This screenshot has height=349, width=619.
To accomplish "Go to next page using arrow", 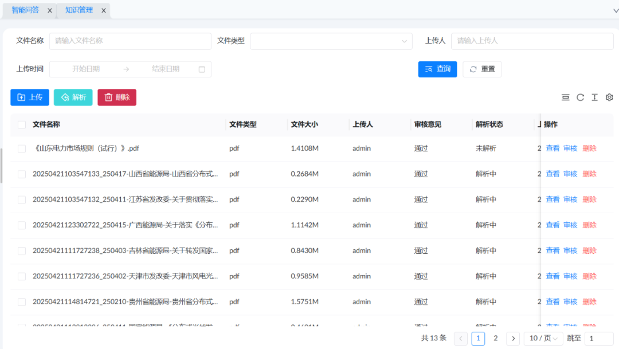I will pos(513,339).
